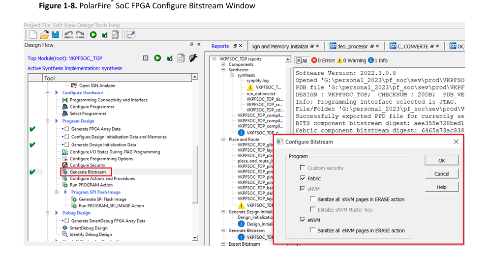Image resolution: width=490 pixels, height=255 pixels.
Task: Enable Sanitize all sNVM pages in ERASE action
Action: point(312,199)
